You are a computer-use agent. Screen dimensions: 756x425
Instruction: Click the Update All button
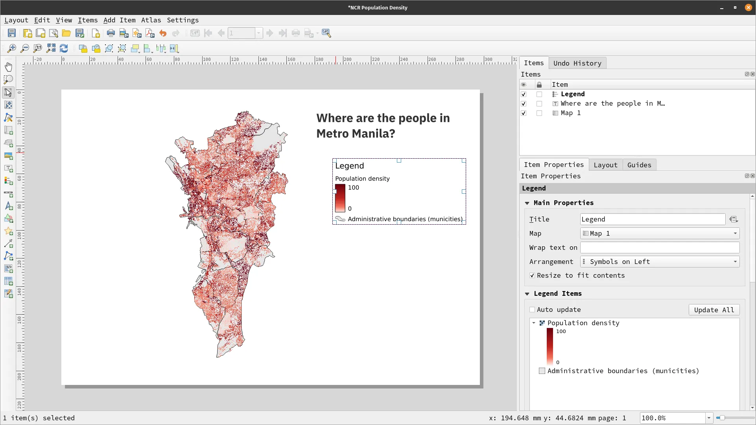[714, 310]
